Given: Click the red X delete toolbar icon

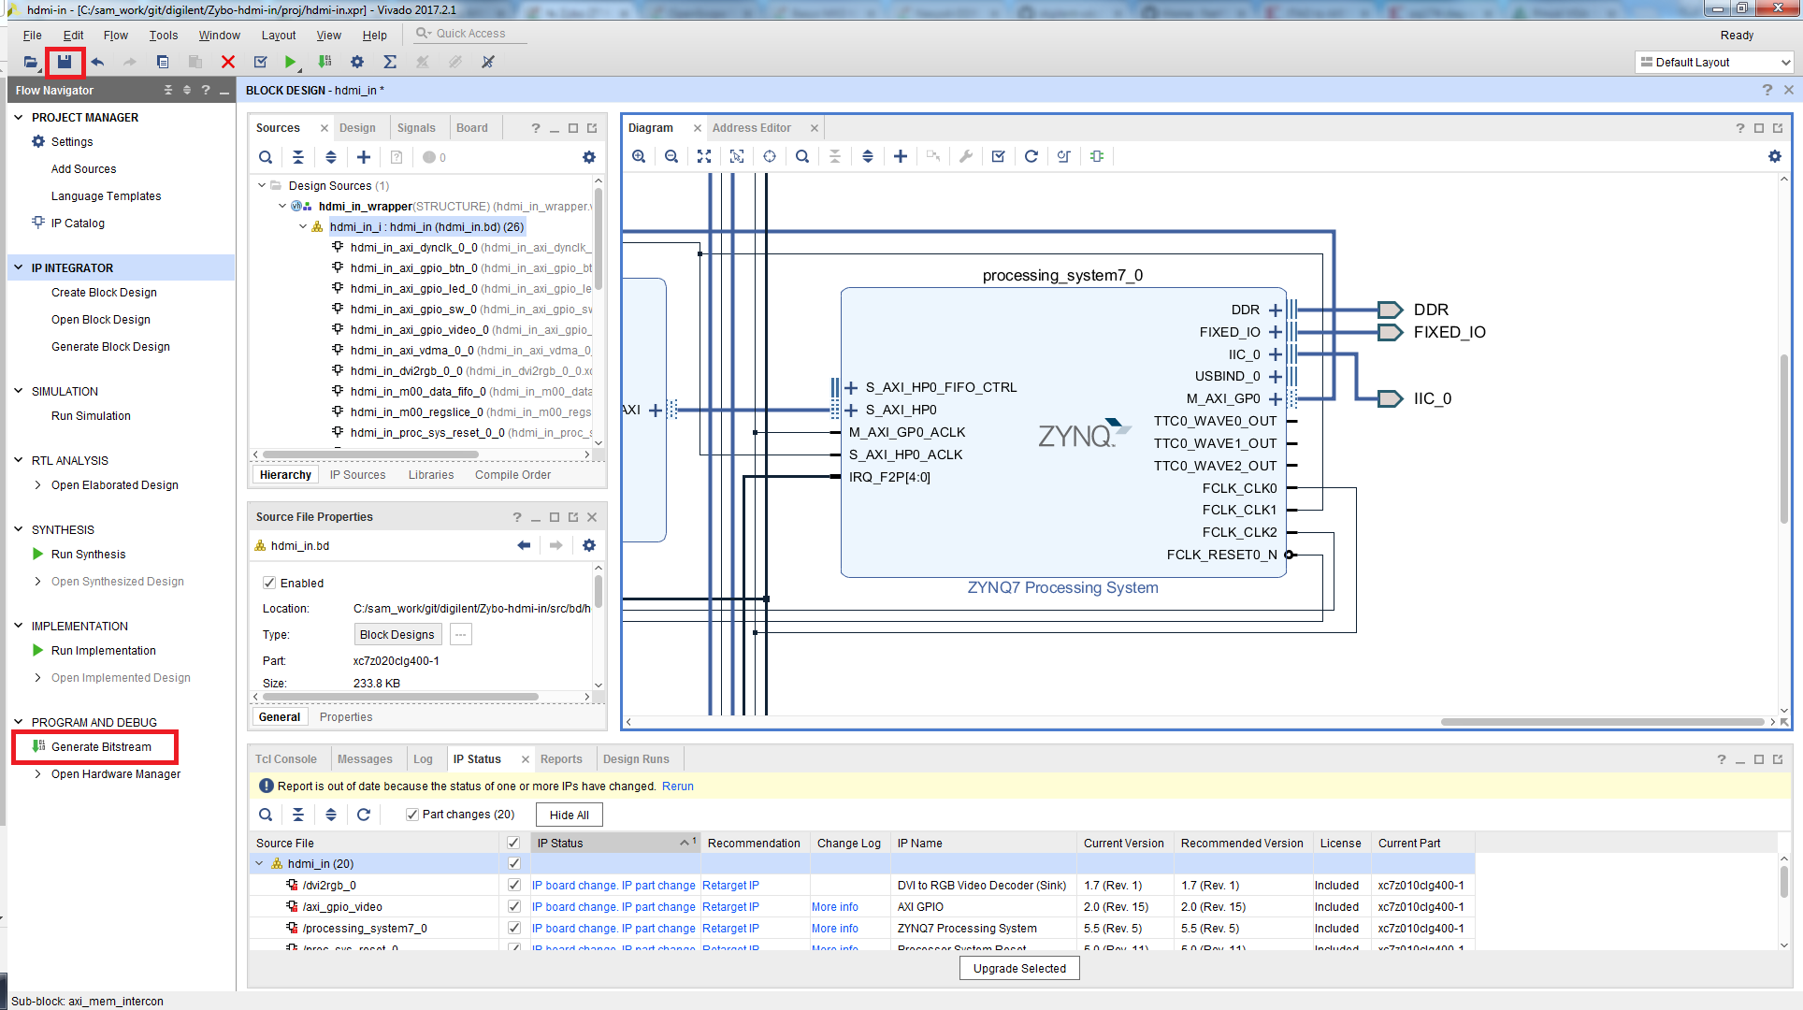Looking at the screenshot, I should tap(227, 62).
